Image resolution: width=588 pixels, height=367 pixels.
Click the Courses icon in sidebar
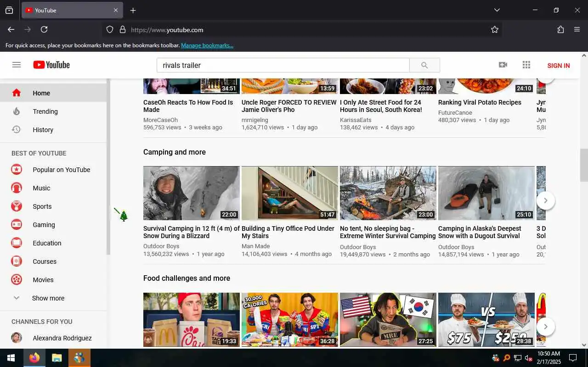pos(17,261)
